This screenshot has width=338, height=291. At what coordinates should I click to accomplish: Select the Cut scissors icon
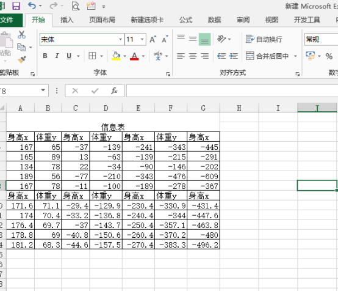(21, 35)
